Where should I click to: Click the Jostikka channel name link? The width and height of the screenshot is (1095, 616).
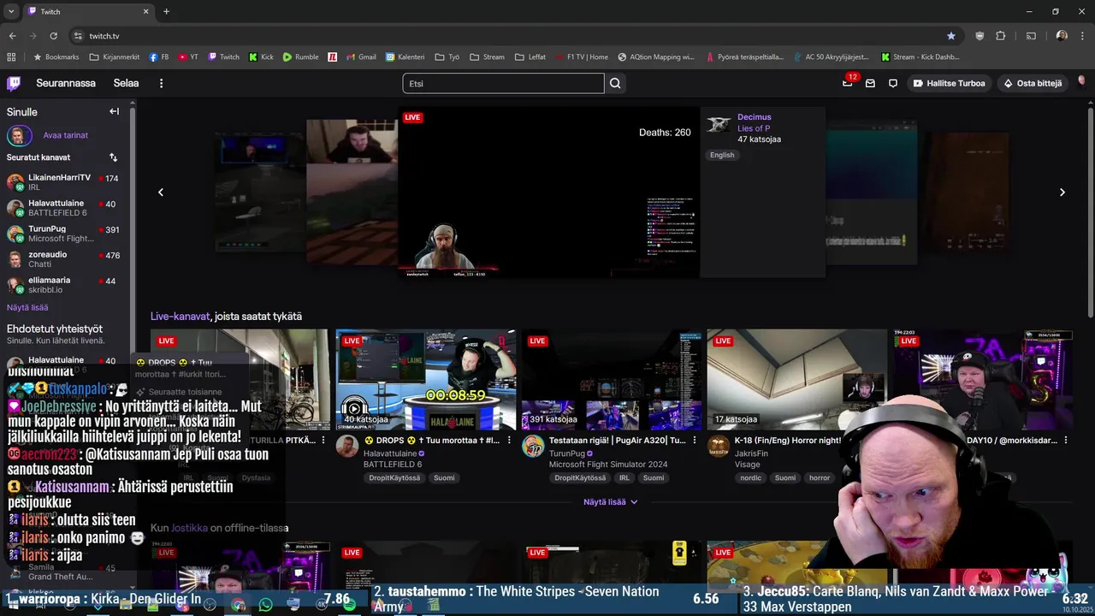(189, 528)
